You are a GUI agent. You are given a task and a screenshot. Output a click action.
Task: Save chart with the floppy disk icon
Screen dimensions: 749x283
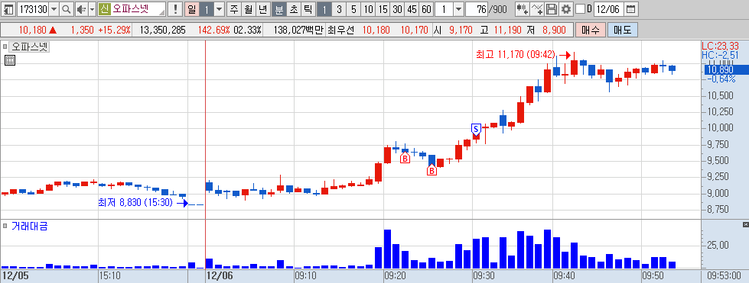pos(552,9)
